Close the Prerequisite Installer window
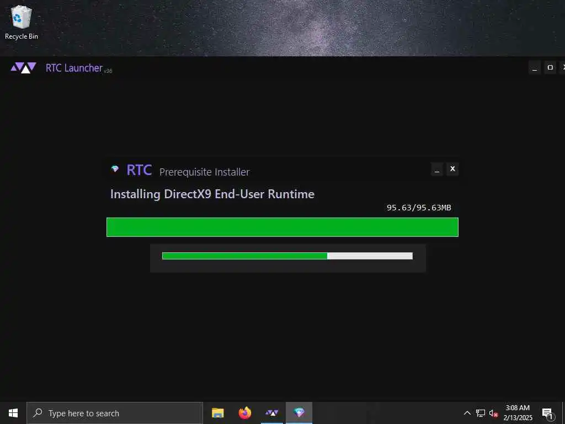The image size is (565, 424). (x=452, y=169)
